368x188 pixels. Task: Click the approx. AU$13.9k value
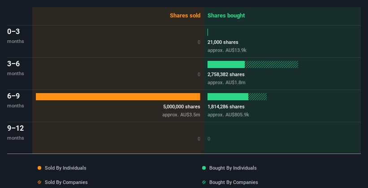[x=227, y=50]
